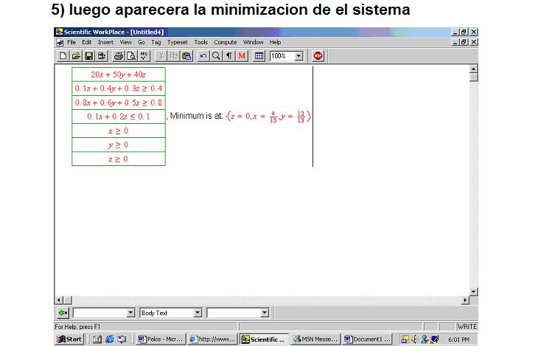The image size is (555, 346).
Task: Click the red Stop operation icon
Action: (x=318, y=56)
